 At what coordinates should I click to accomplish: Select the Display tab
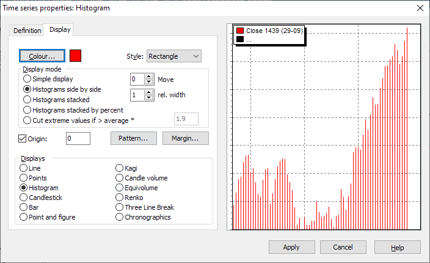coord(60,29)
